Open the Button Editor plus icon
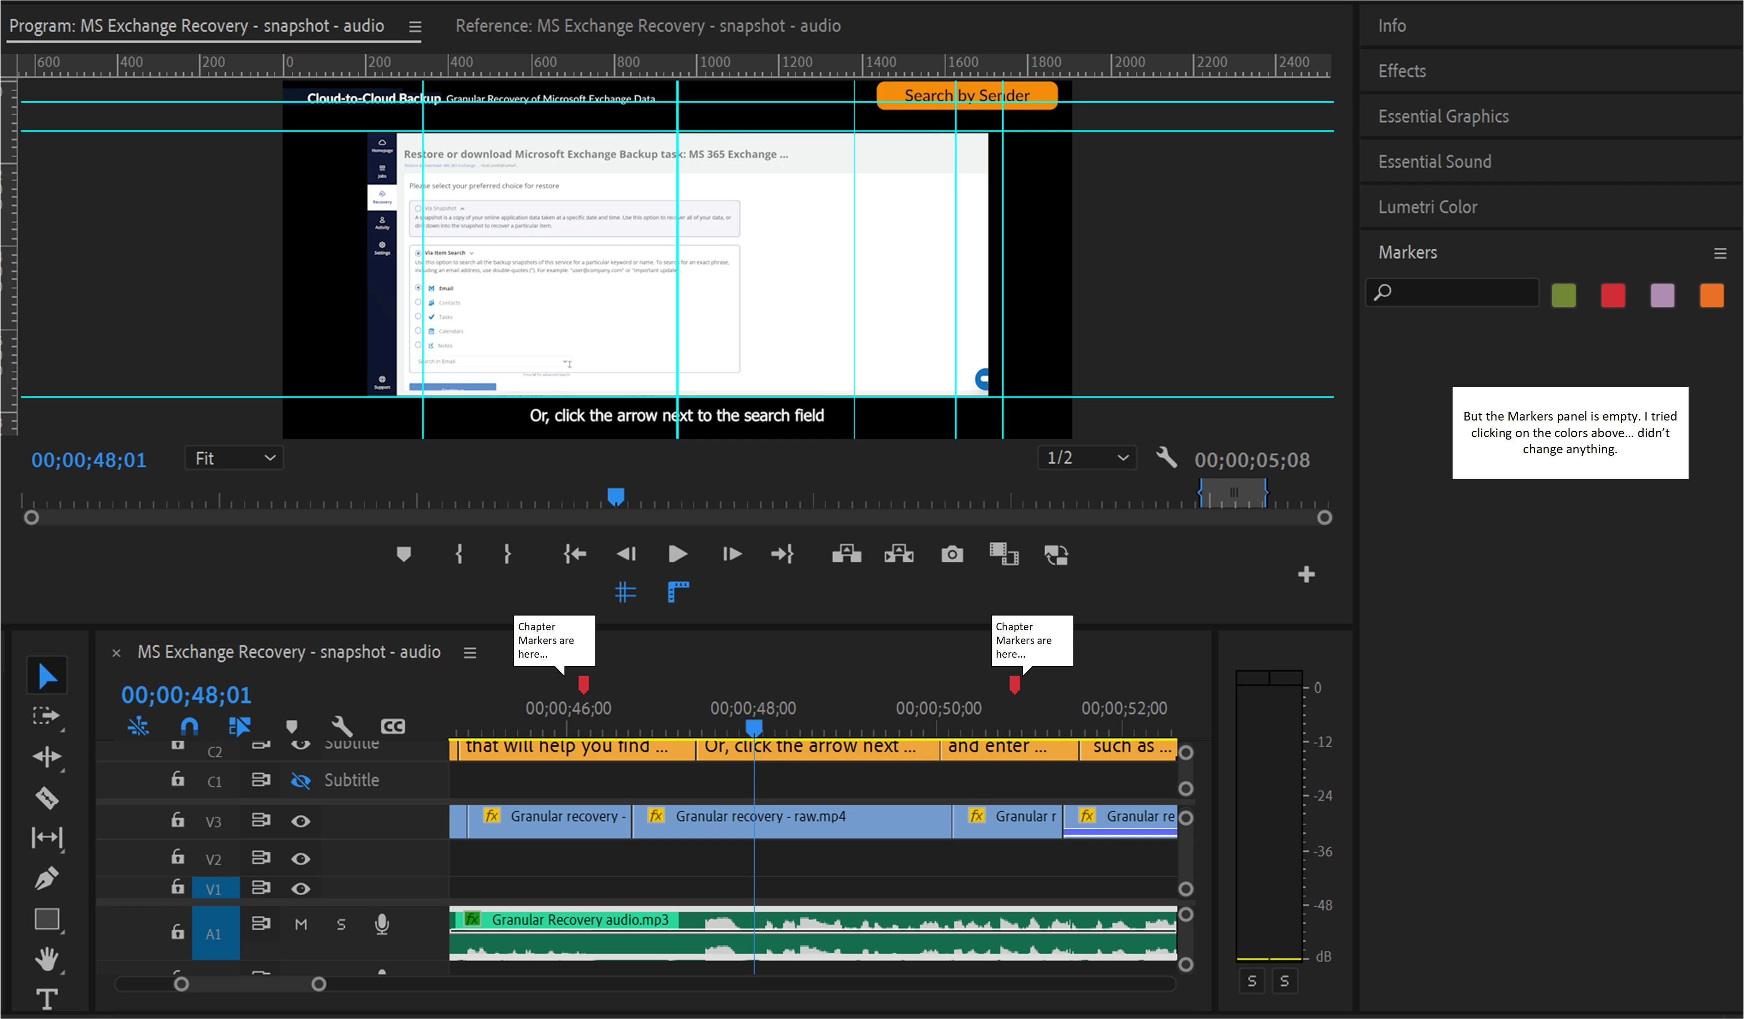The width and height of the screenshot is (1744, 1019). (x=1306, y=575)
